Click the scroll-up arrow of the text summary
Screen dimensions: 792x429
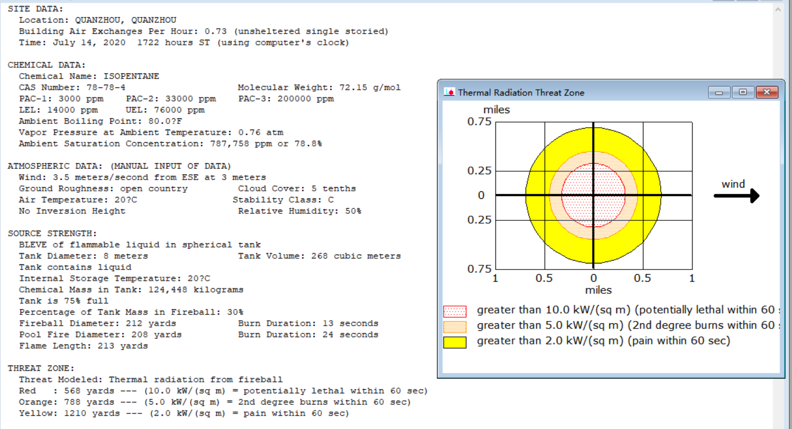(x=778, y=9)
